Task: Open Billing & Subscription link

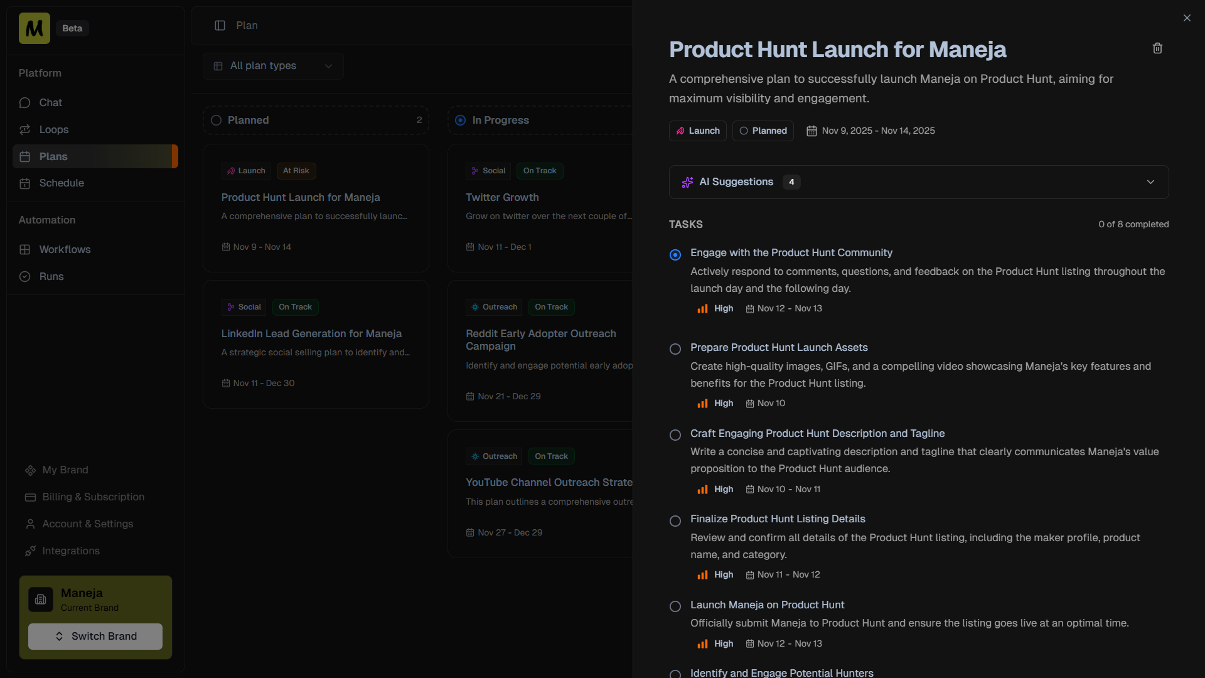Action: pyautogui.click(x=93, y=497)
